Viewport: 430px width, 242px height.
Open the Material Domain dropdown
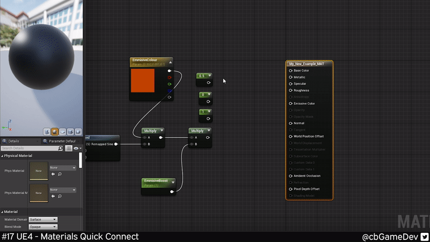click(43, 219)
